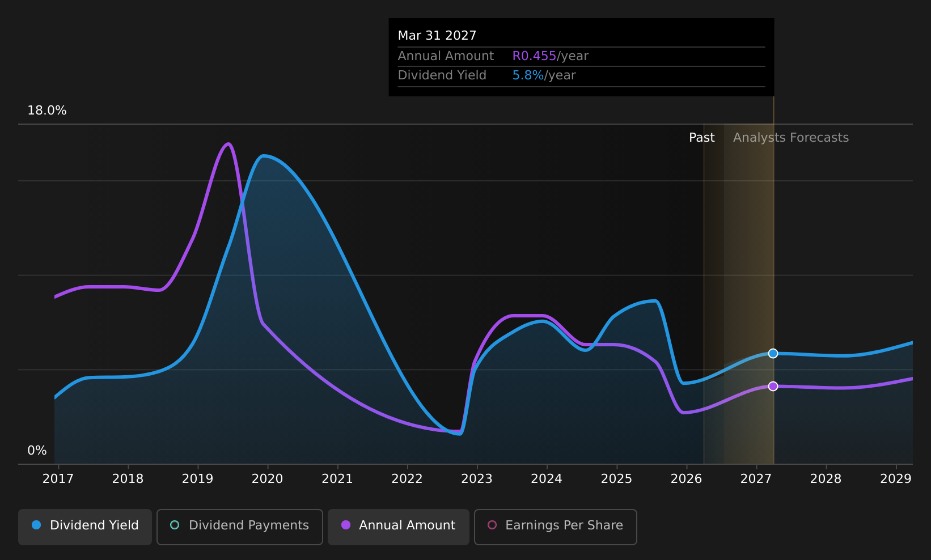Click the 'Past' label on chart

(701, 138)
